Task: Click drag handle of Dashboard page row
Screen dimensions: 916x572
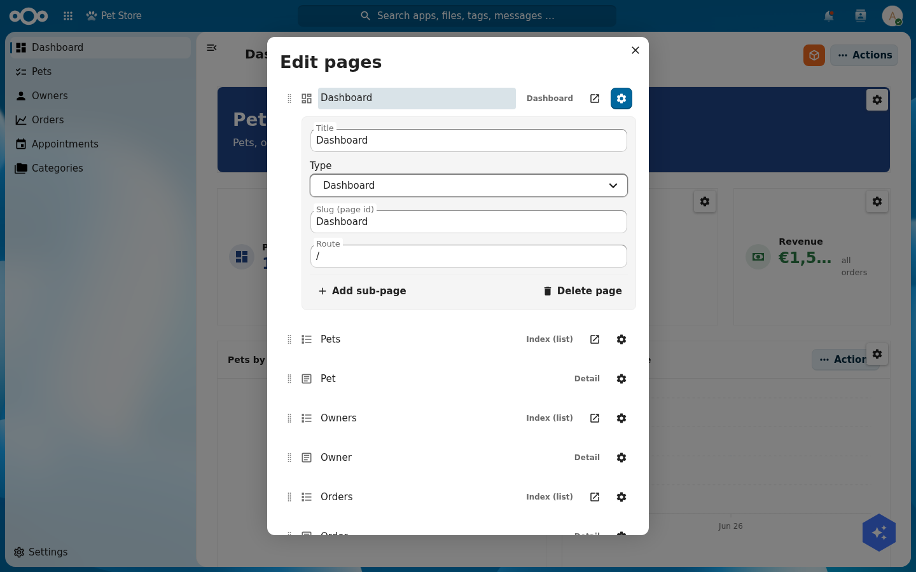Action: tap(289, 99)
